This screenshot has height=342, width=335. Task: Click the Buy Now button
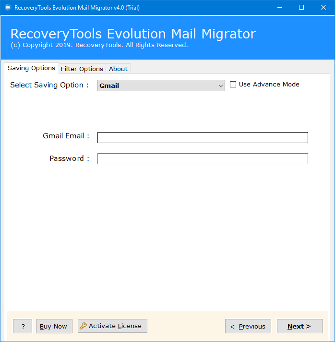(54, 326)
